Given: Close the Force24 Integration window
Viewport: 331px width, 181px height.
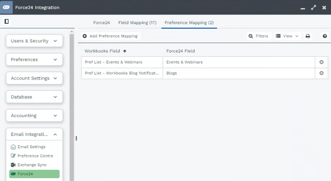Looking at the screenshot, I should [324, 8].
